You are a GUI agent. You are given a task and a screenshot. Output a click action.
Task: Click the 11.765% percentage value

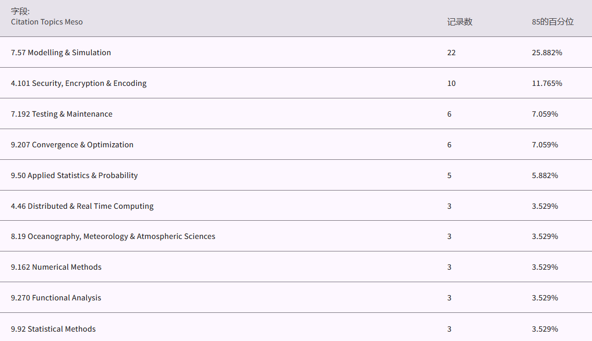tap(547, 83)
